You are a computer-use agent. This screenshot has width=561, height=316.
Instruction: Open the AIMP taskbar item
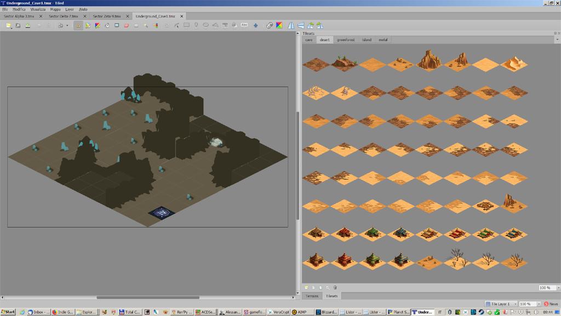point(302,312)
